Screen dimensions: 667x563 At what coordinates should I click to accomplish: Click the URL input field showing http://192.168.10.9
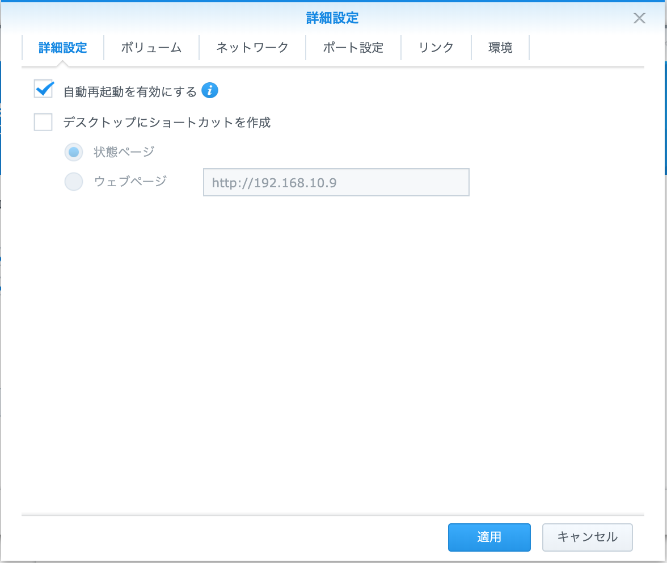(x=336, y=182)
